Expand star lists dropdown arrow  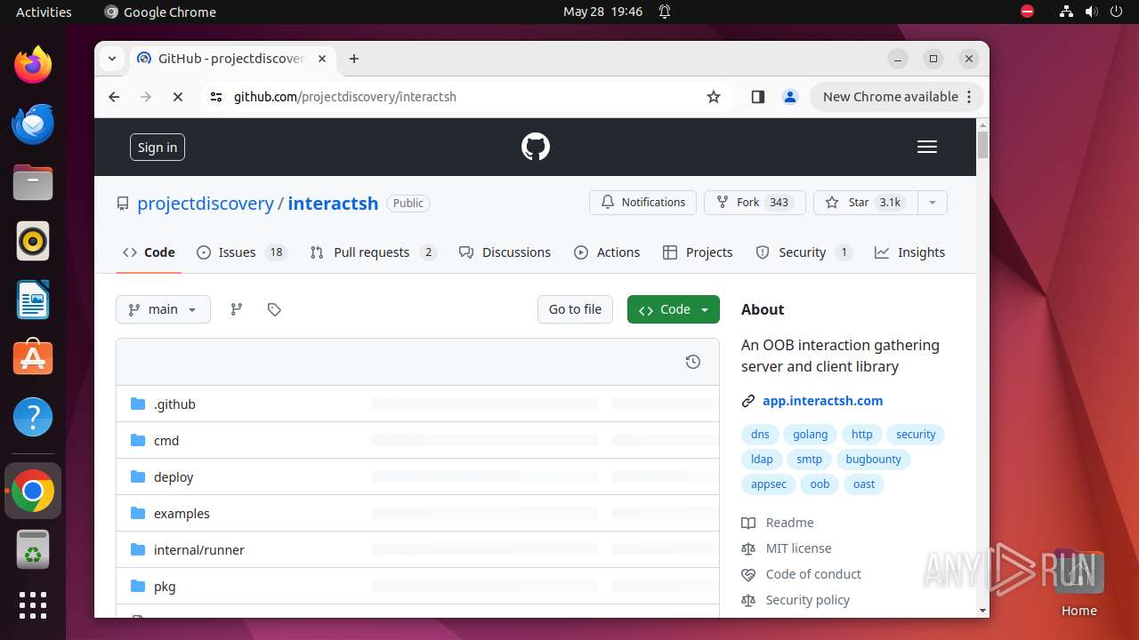click(933, 203)
